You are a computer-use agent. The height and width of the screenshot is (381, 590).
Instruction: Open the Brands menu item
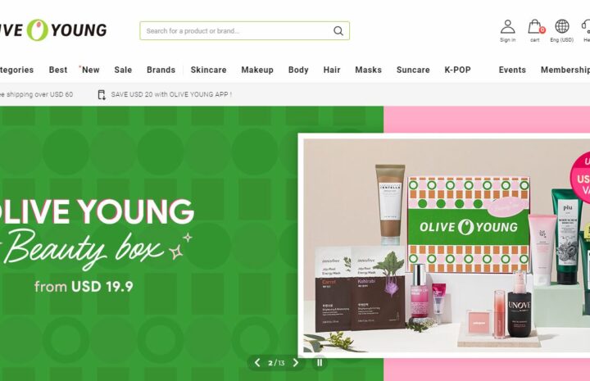tap(161, 70)
